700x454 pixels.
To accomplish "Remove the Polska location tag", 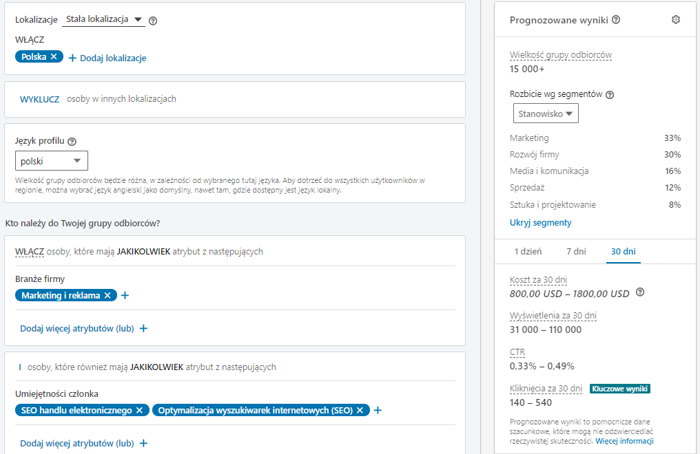I will (x=54, y=57).
